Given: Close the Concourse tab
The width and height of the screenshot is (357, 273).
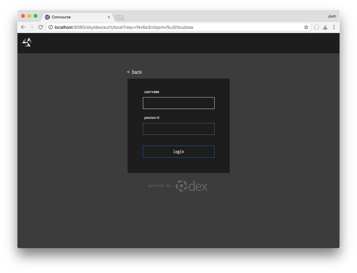Looking at the screenshot, I should coord(109,17).
